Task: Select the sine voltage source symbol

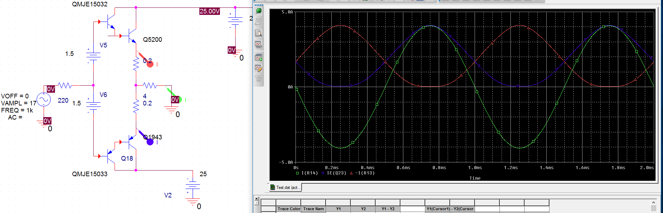Action: pyautogui.click(x=44, y=99)
